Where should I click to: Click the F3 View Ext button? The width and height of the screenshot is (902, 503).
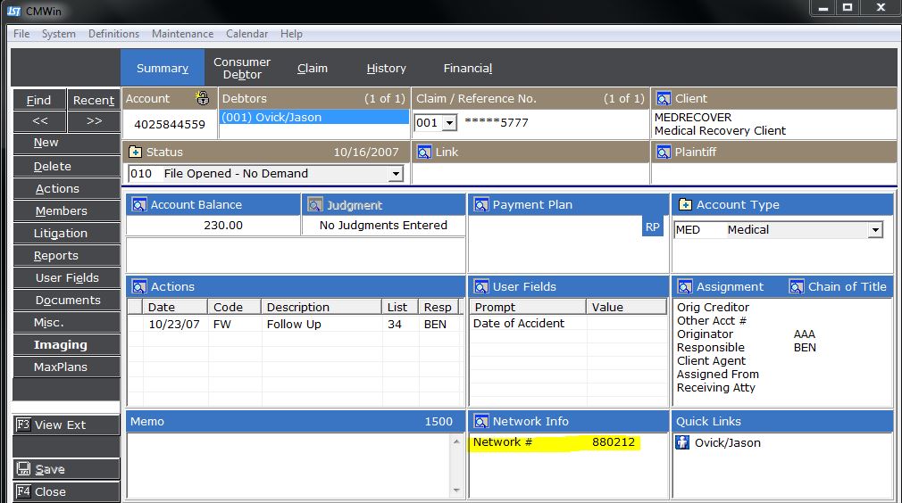click(66, 425)
